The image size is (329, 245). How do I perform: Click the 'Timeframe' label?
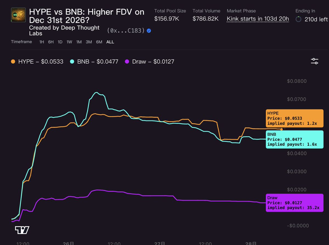point(21,42)
